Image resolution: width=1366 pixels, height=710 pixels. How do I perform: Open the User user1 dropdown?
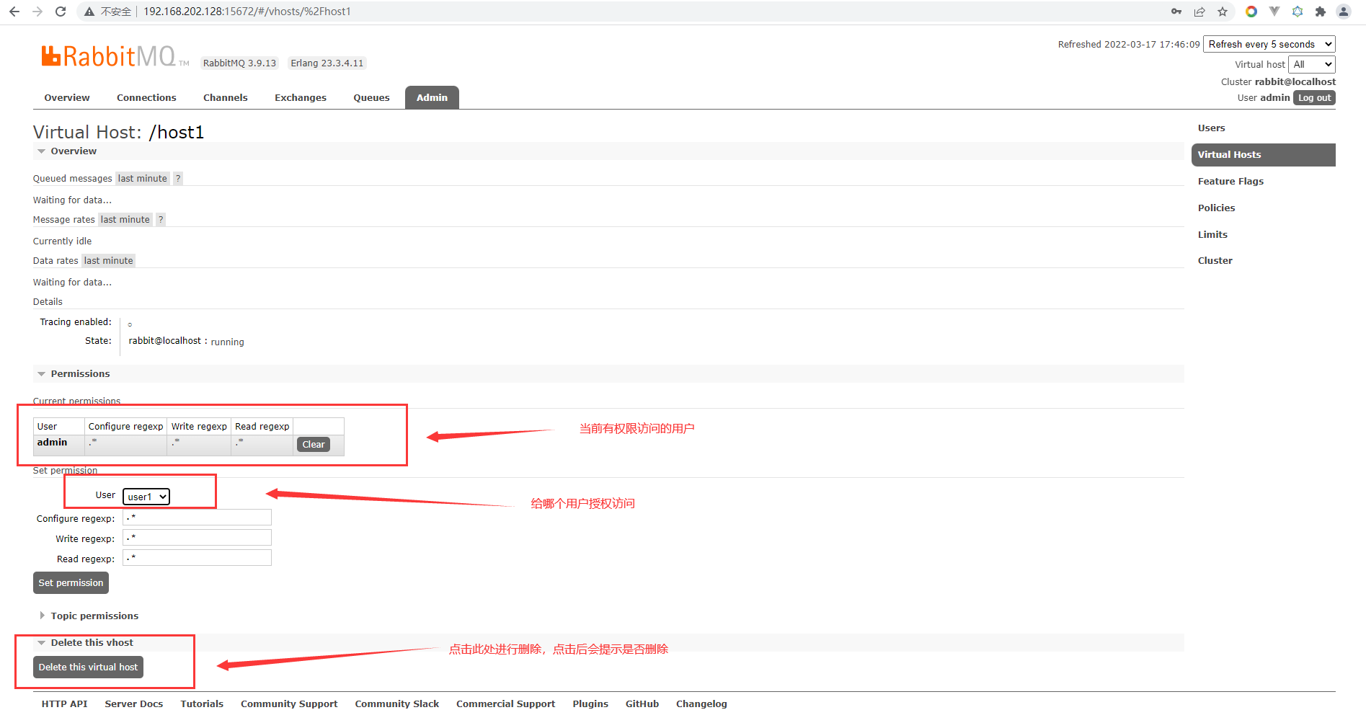tap(146, 497)
